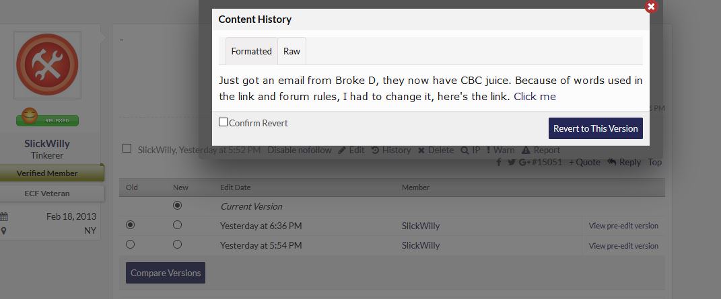Check the Confirm Revert checkbox
This screenshot has height=299, width=721.
[224, 122]
